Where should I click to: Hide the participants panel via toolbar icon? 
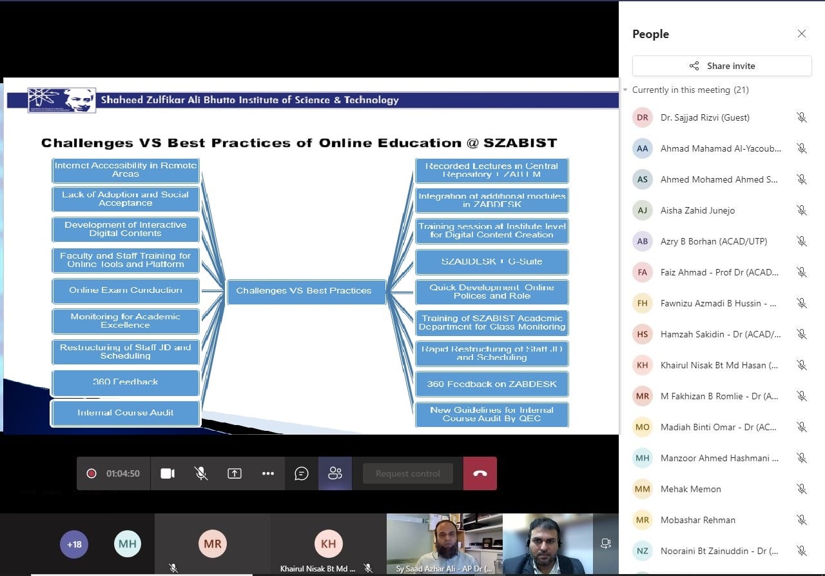335,473
